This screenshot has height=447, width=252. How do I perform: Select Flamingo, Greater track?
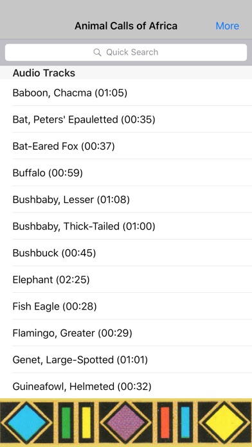(x=126, y=333)
